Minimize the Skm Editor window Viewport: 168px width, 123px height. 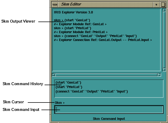pos(156,4)
